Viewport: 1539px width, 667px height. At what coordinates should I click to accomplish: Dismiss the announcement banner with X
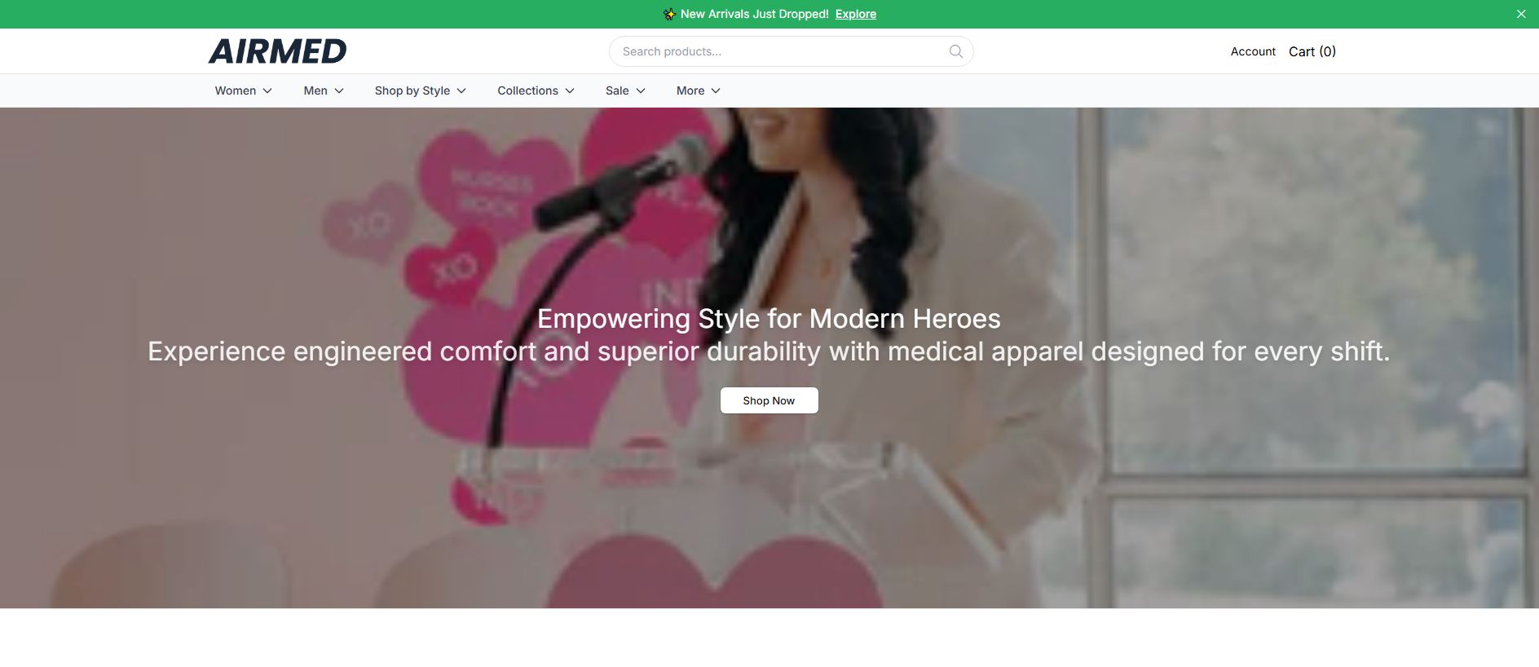(x=1521, y=14)
